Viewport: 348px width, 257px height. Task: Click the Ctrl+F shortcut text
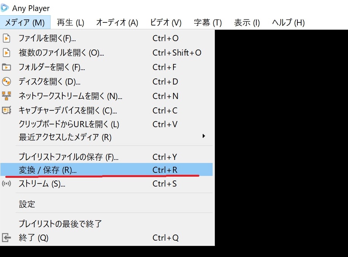point(164,67)
